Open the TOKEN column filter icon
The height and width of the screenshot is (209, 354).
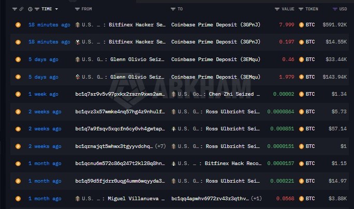[301, 9]
